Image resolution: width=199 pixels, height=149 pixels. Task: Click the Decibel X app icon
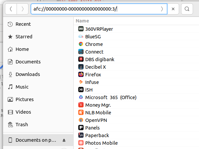81,67
